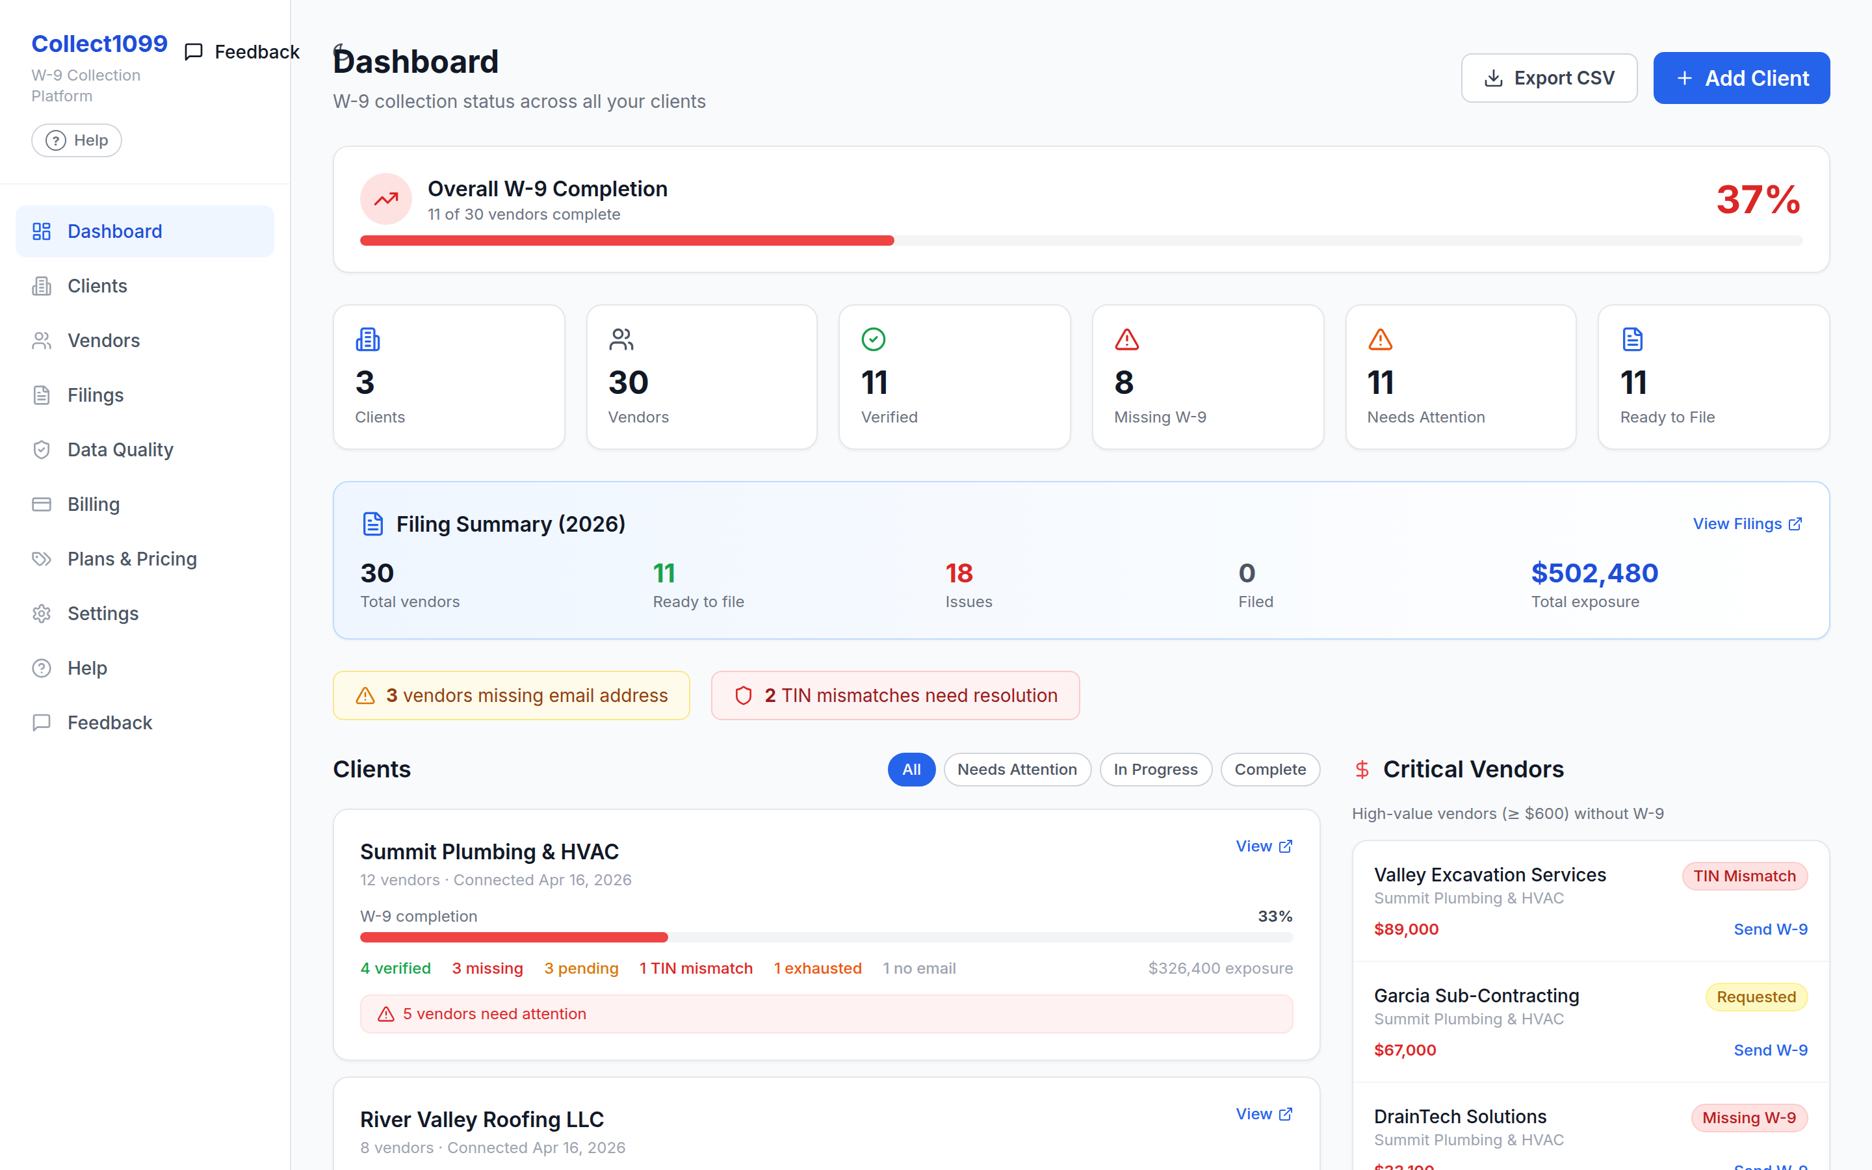View River Valley Roofing LLC client
Image resolution: width=1872 pixels, height=1170 pixels.
tap(1264, 1113)
